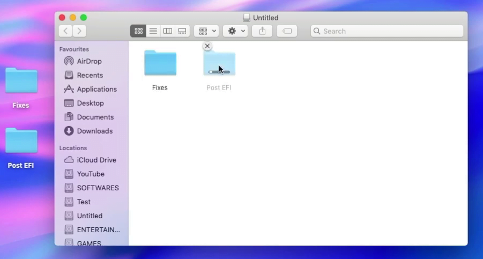This screenshot has width=483, height=259.
Task: Go forward using the forward arrow
Action: tap(79, 31)
